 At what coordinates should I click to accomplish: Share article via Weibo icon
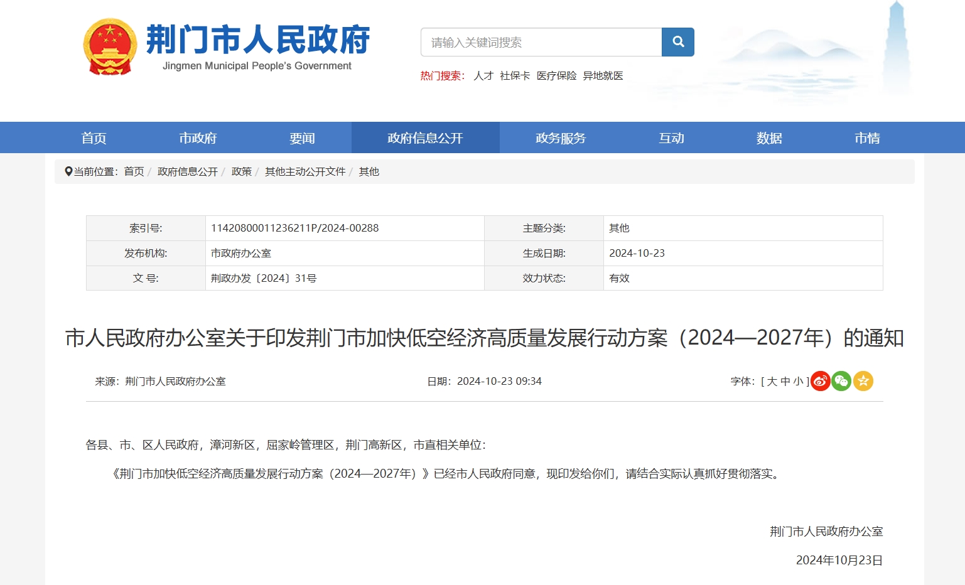click(x=820, y=381)
